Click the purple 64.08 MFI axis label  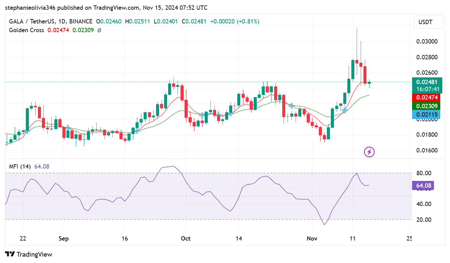click(423, 186)
